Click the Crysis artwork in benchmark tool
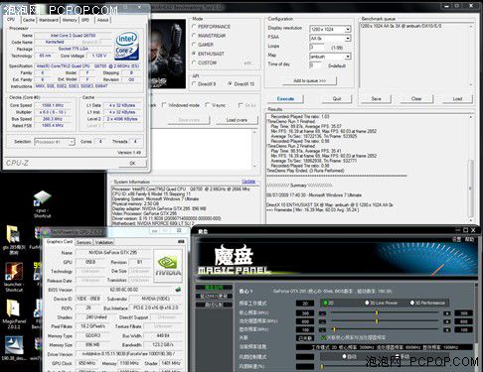Screen dimensions: 483x372 (x=168, y=54)
